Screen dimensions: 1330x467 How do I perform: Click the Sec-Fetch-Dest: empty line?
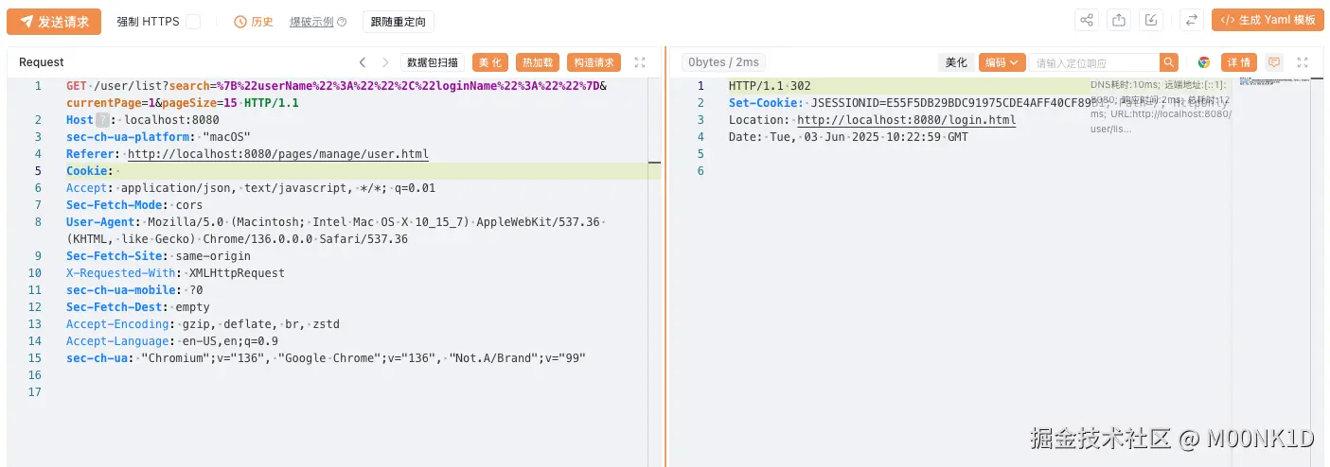[x=138, y=307]
